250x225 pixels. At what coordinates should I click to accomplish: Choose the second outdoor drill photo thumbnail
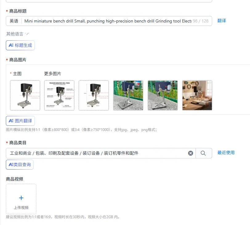coord(163,95)
